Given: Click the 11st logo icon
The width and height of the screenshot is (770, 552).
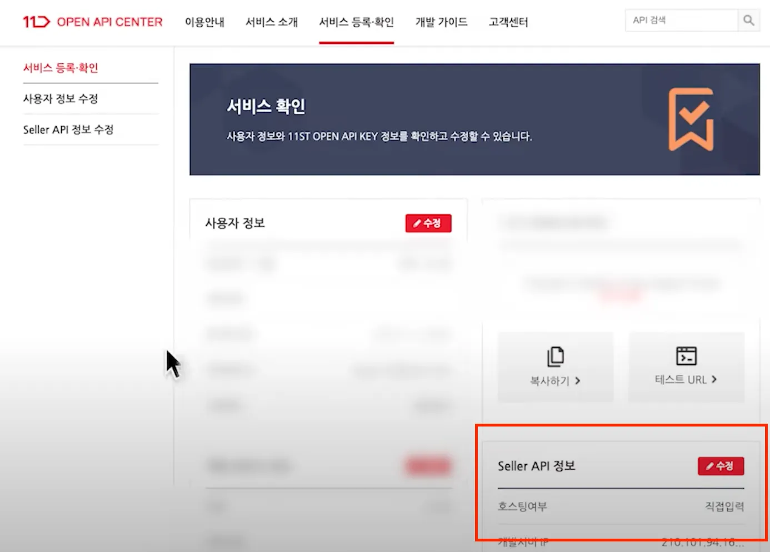Looking at the screenshot, I should click(x=36, y=22).
